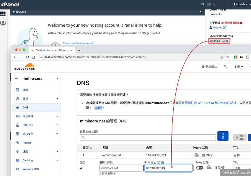Image resolution: width=251 pixels, height=176 pixels.
Task: Click the blue 搜尋 search button
Action: click(x=223, y=136)
